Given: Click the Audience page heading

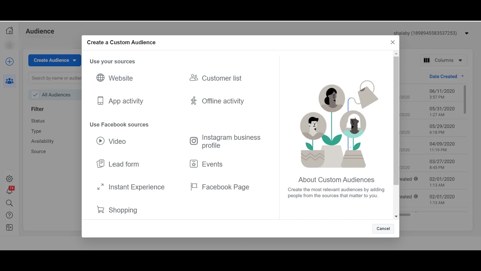Looking at the screenshot, I should pyautogui.click(x=40, y=31).
